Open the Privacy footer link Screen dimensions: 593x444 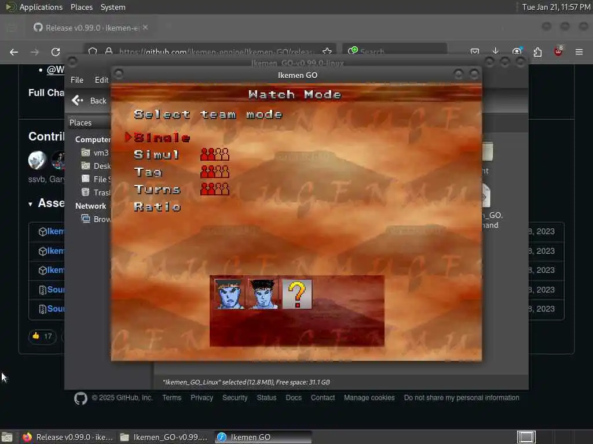click(202, 398)
